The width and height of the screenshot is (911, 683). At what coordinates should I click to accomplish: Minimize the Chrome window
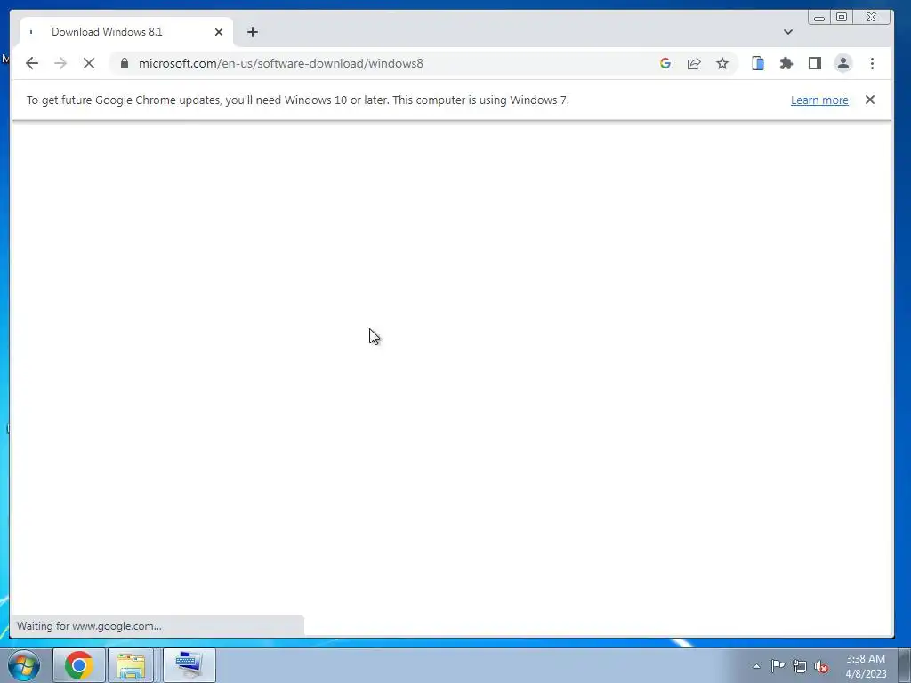[819, 18]
